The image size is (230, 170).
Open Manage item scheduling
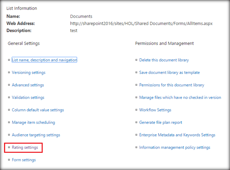click(x=33, y=122)
